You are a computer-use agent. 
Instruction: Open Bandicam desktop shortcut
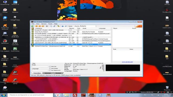point(5,42)
